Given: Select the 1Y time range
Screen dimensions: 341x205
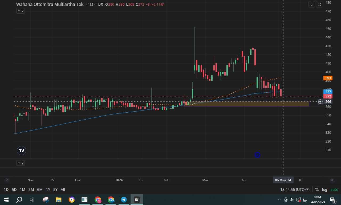Looking at the screenshot, I should click(x=48, y=190).
